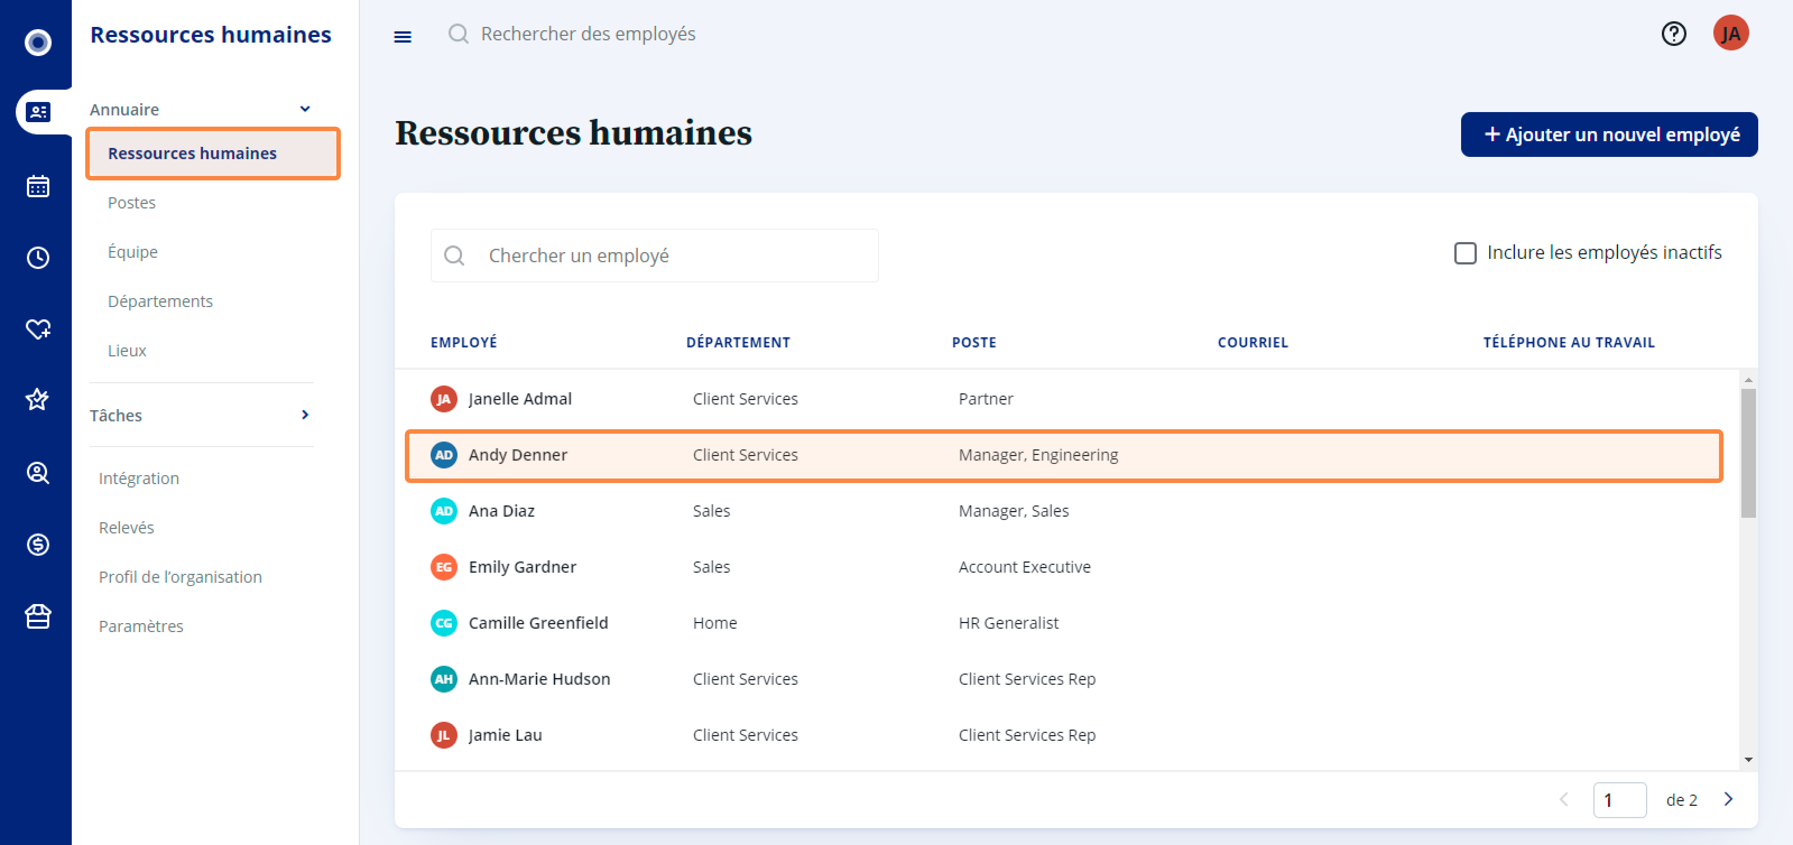
Task: Click the scrollbar down arrow
Action: [x=1748, y=759]
